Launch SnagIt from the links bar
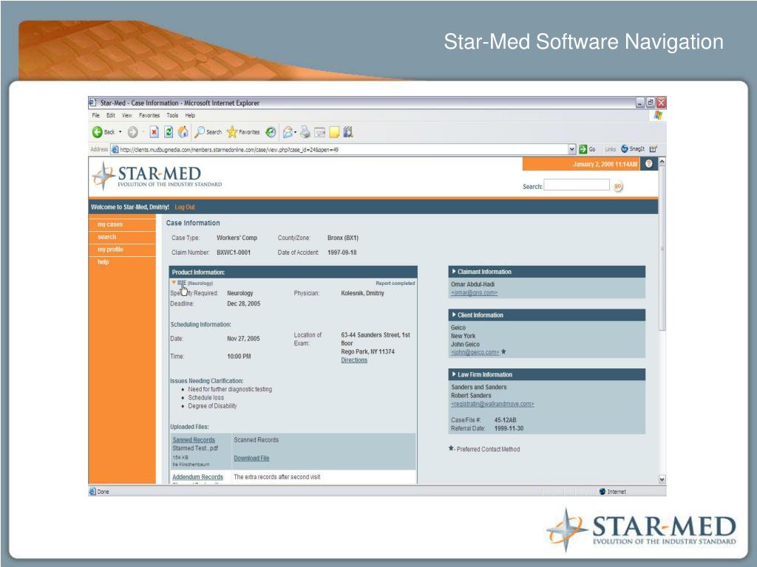Screen dimensions: 757x567 [x=633, y=148]
